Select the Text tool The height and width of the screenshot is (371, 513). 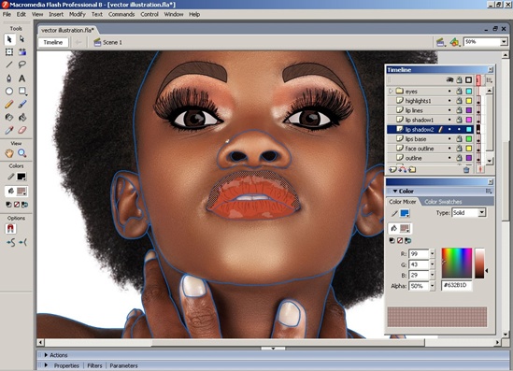point(21,78)
